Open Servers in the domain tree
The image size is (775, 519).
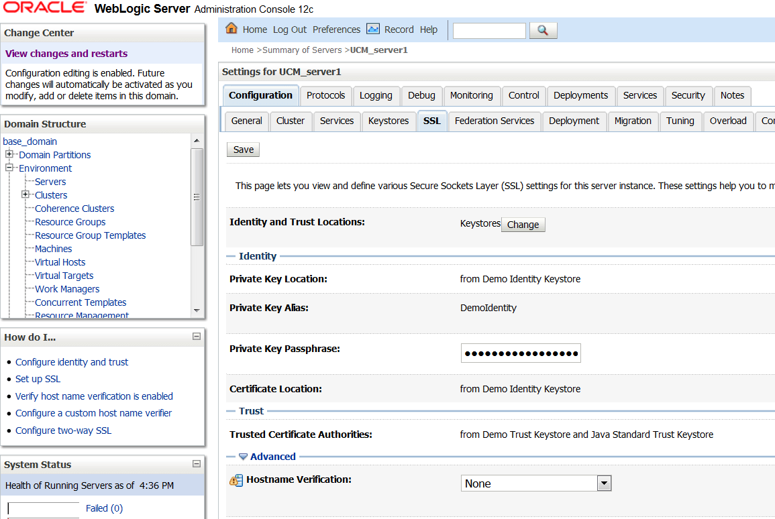click(x=50, y=182)
